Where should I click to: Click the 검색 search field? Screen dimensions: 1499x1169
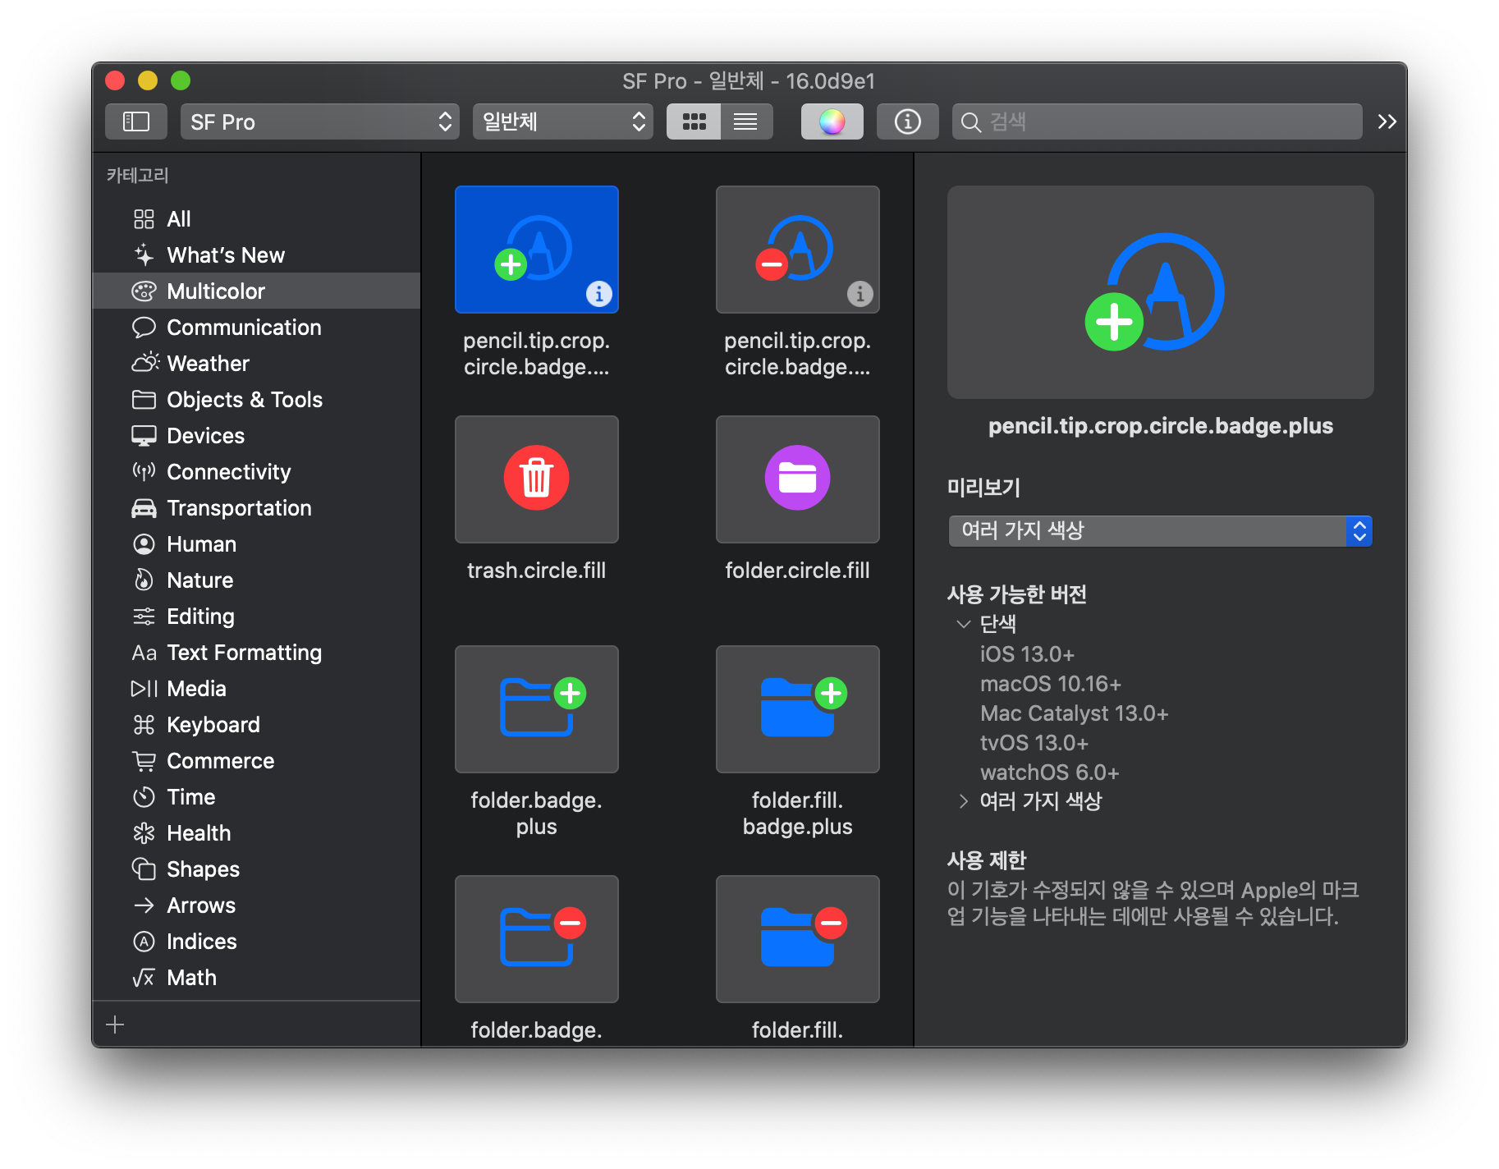[1157, 121]
